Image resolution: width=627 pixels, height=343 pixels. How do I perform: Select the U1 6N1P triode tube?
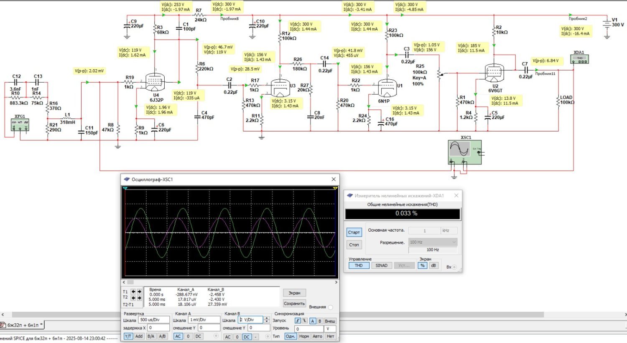387,88
